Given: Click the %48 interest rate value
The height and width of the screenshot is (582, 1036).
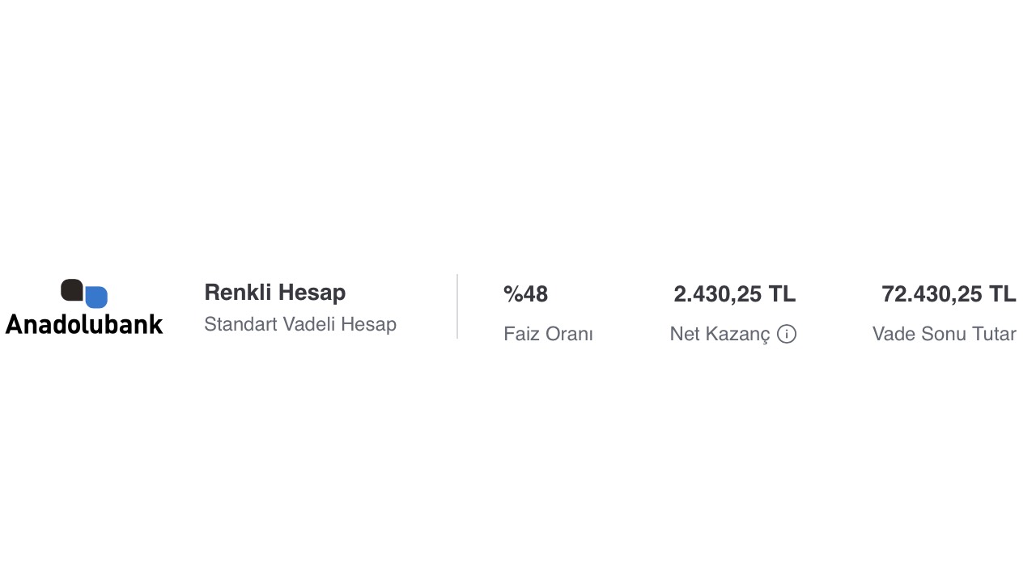Looking at the screenshot, I should [x=525, y=294].
